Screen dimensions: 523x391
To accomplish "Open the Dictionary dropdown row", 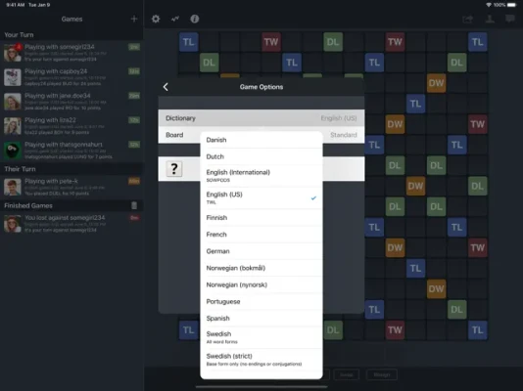I will [261, 118].
